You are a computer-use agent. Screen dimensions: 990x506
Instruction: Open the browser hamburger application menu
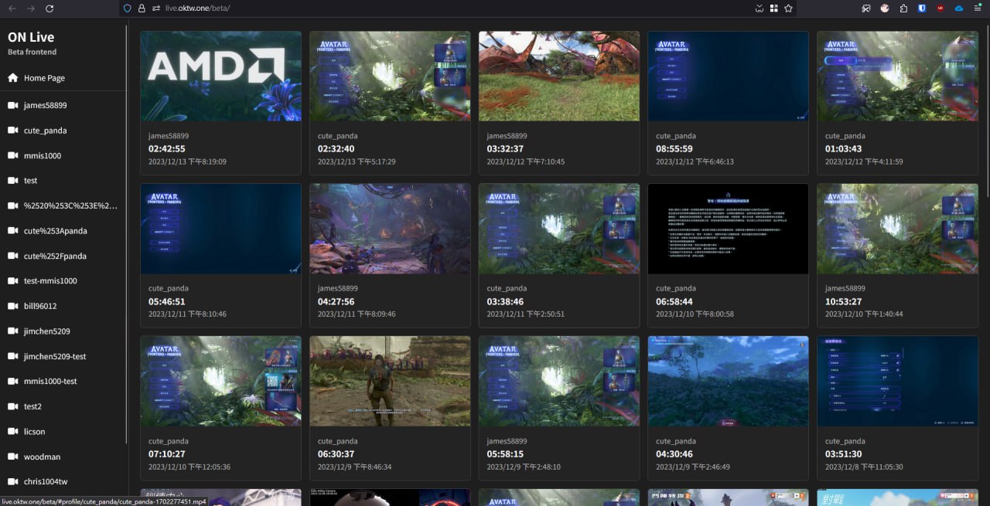pyautogui.click(x=978, y=8)
